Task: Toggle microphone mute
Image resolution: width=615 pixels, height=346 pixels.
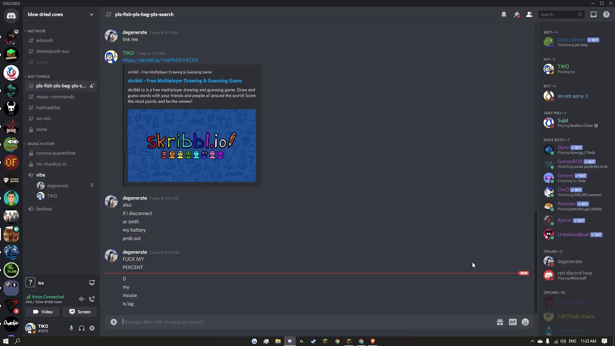Action: click(71, 328)
